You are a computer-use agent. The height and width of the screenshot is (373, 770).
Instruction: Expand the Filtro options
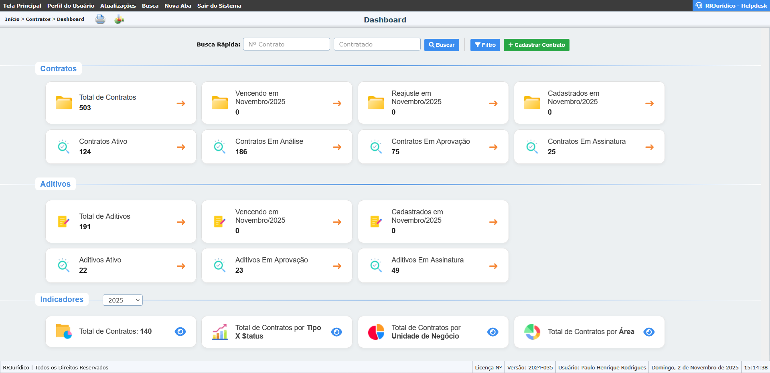pos(485,45)
